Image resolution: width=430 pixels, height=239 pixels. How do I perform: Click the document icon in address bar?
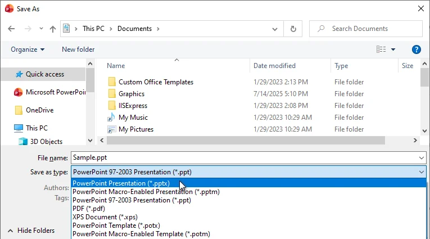66,28
